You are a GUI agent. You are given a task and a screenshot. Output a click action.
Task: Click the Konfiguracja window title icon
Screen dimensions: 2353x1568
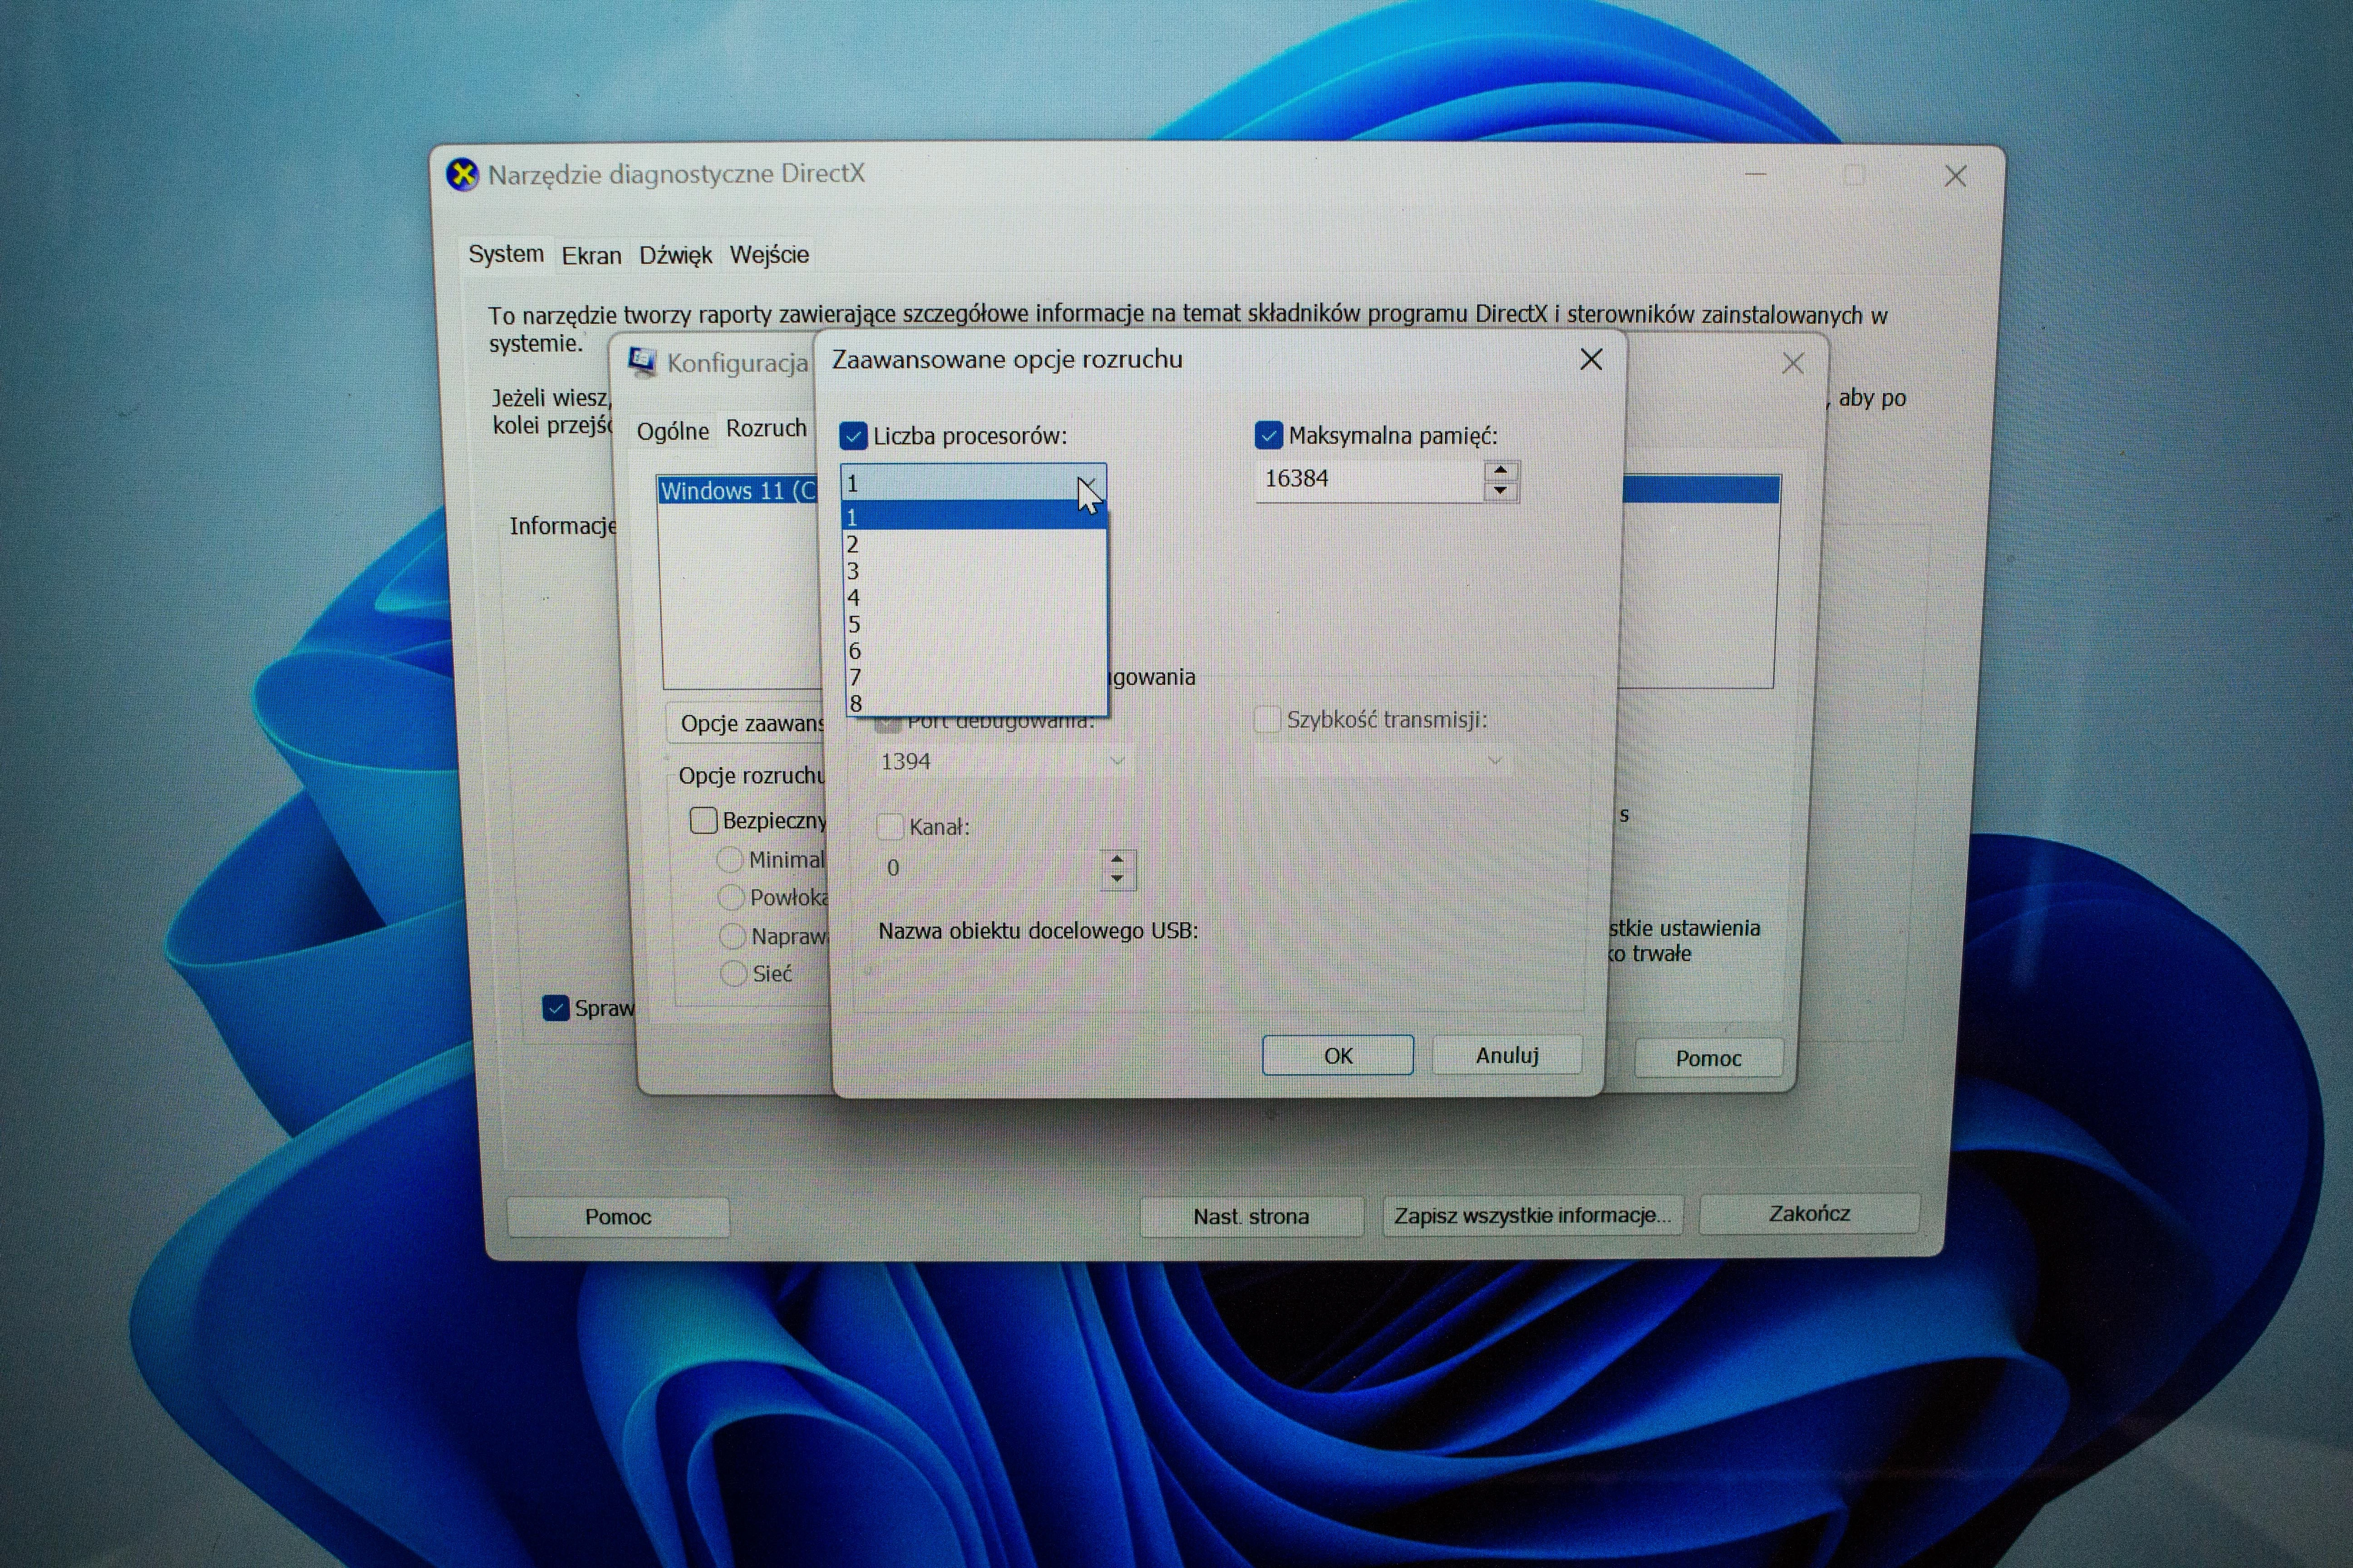click(642, 362)
